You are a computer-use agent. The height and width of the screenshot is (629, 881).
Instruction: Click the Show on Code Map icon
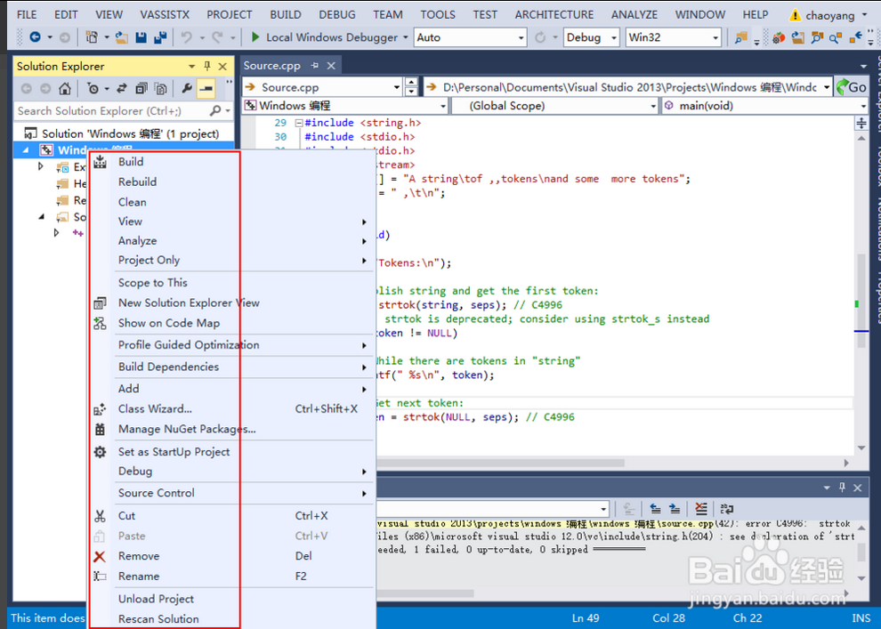(100, 323)
